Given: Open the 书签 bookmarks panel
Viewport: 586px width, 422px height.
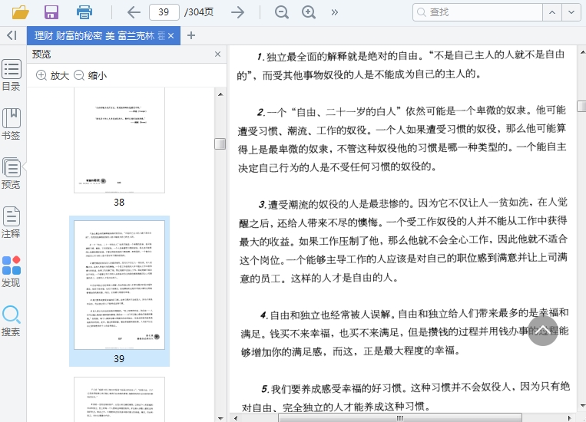Looking at the screenshot, I should (12, 124).
